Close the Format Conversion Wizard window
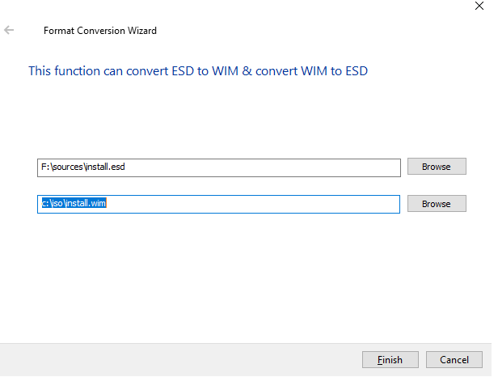498x377 pixels. [479, 6]
